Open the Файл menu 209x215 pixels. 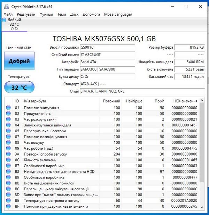tap(8, 14)
